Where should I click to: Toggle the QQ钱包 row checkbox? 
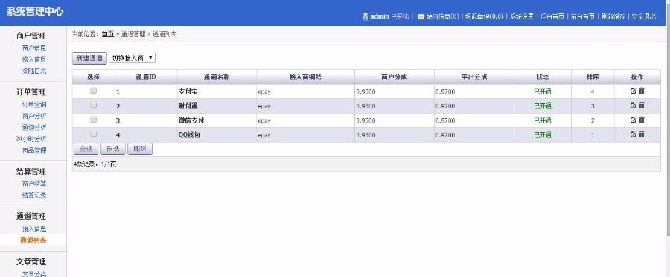coord(93,134)
